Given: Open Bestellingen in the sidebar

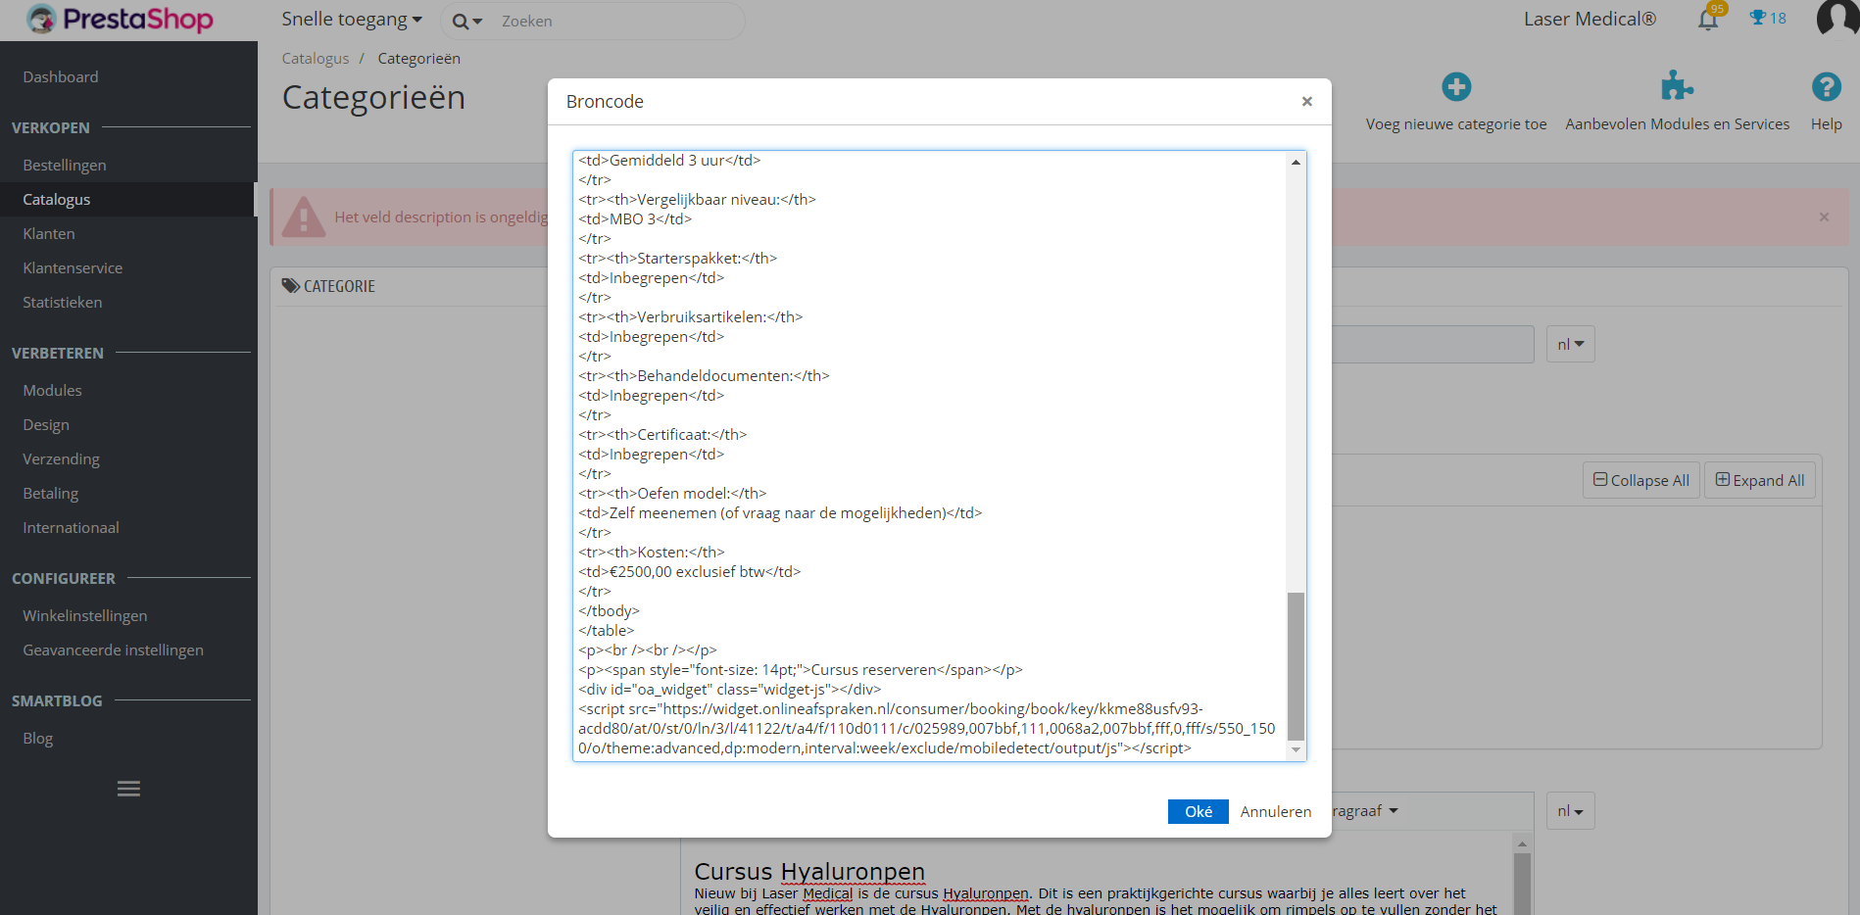Looking at the screenshot, I should [x=65, y=165].
